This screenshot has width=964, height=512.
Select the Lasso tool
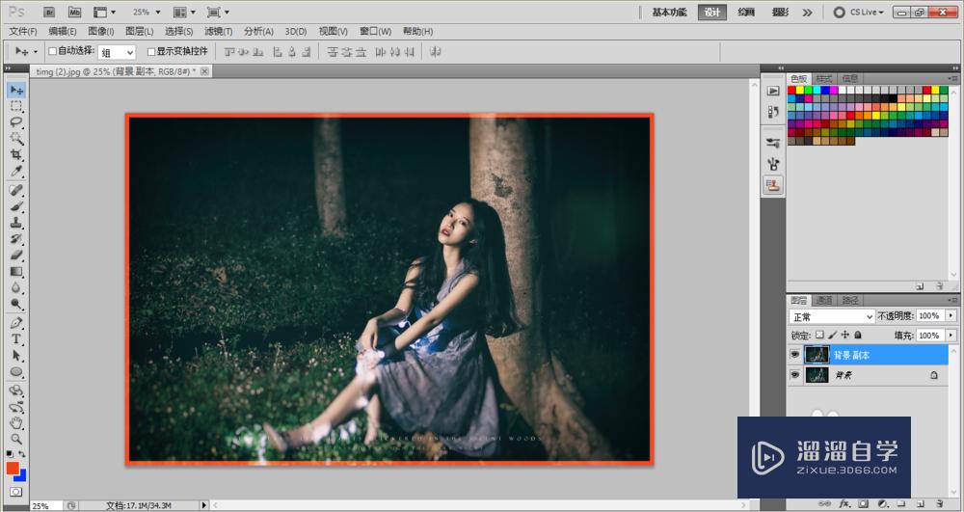tap(16, 122)
